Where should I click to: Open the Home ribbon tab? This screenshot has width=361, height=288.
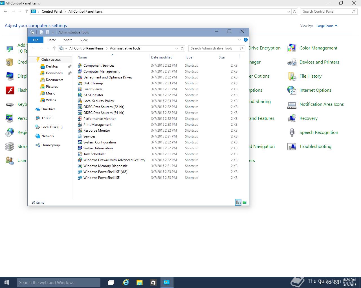pyautogui.click(x=52, y=40)
